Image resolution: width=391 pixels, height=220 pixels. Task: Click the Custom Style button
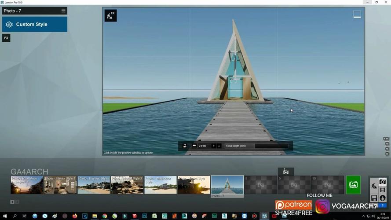(35, 24)
